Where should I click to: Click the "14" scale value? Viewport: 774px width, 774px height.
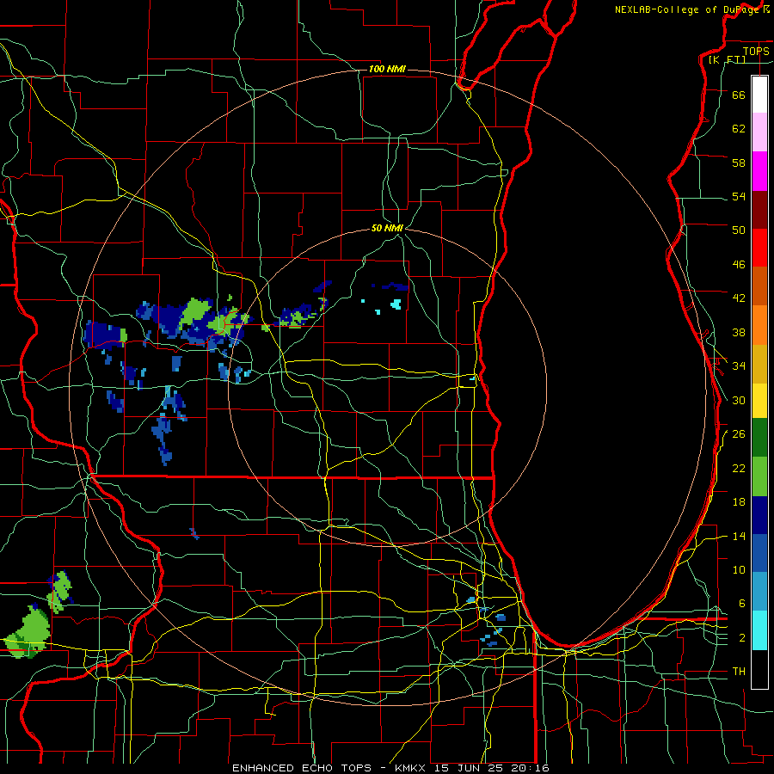739,536
